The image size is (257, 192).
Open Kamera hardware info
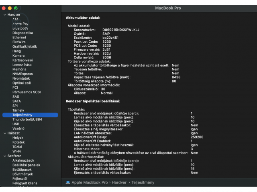(x=18, y=56)
